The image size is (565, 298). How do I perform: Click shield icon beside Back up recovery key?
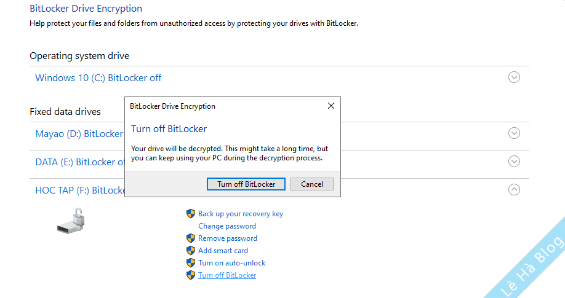[190, 214]
